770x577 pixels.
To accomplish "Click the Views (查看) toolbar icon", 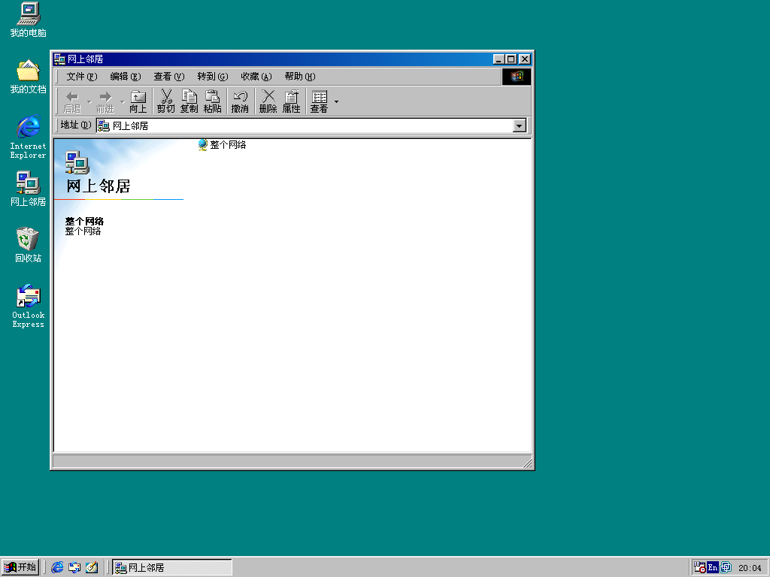I will point(319,101).
